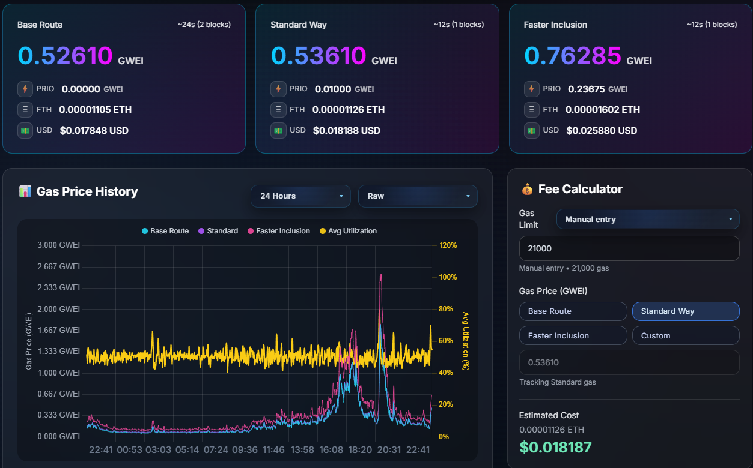Click the Gas Price History heading
Screen dimensions: 753x468
point(87,191)
